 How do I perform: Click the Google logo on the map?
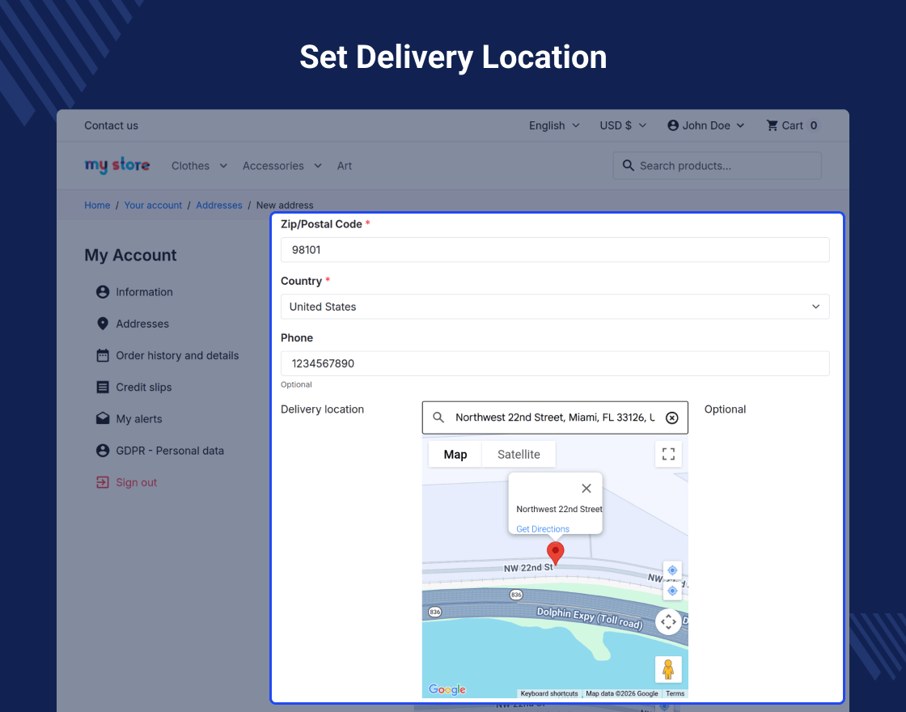(x=447, y=689)
